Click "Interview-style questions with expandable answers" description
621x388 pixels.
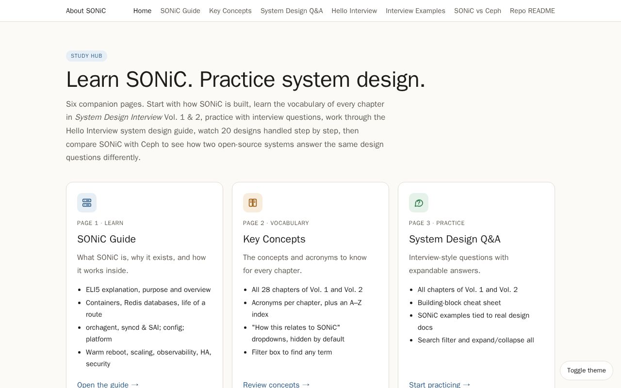[x=458, y=264]
